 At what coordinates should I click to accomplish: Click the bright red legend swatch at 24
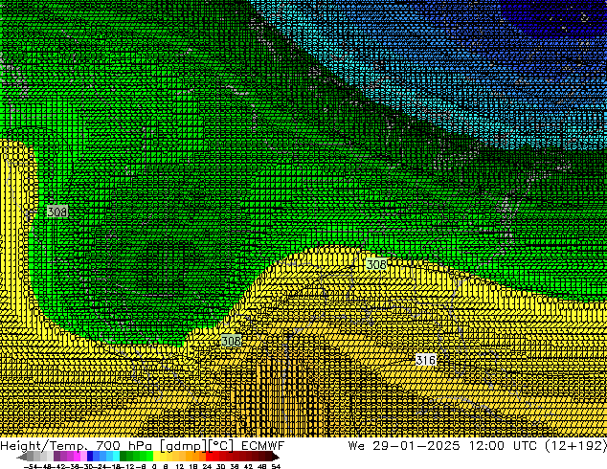click(210, 457)
